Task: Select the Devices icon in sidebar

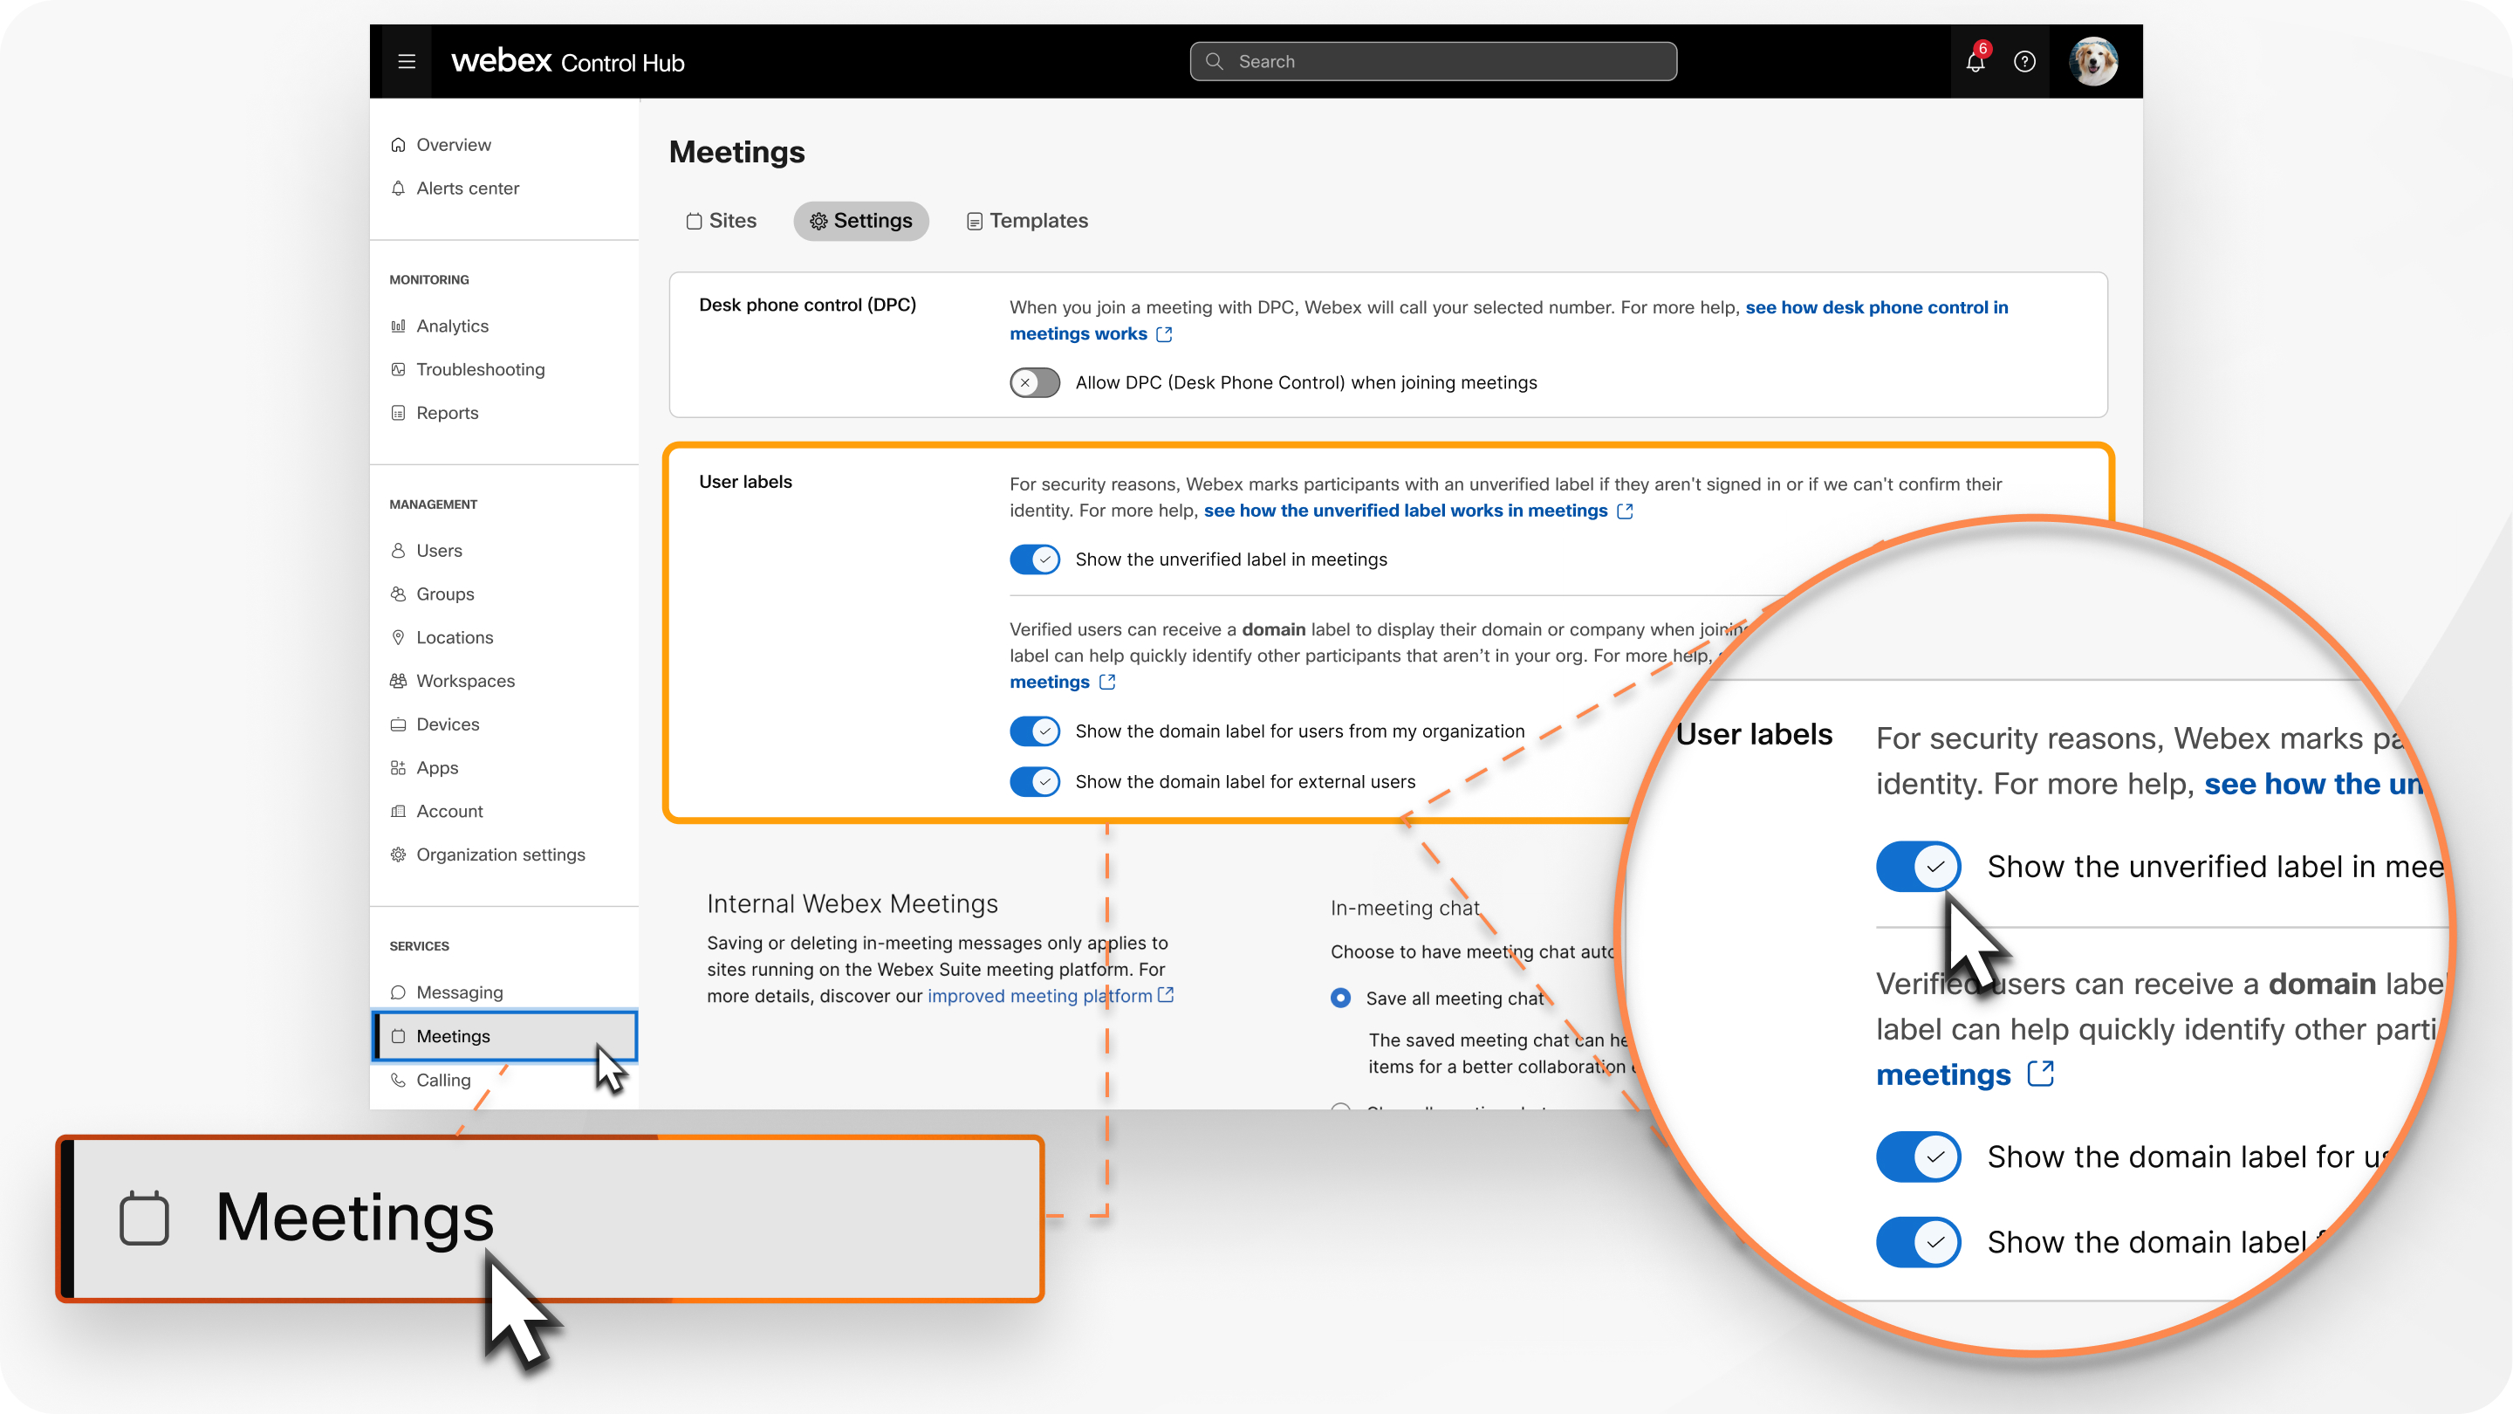Action: 397,722
